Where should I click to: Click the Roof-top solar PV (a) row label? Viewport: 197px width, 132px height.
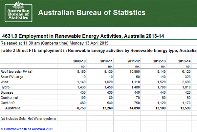coord(16,72)
